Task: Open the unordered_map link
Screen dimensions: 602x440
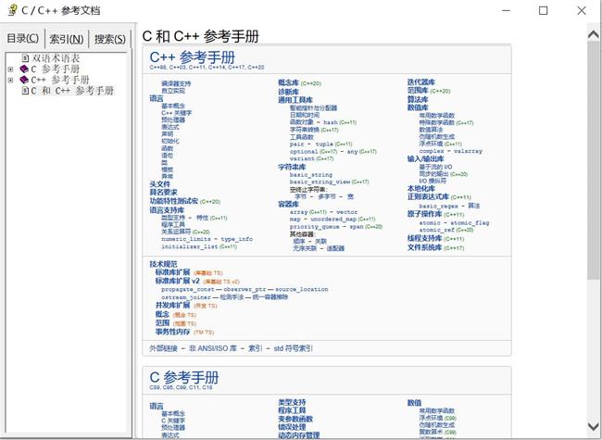Action: point(333,219)
